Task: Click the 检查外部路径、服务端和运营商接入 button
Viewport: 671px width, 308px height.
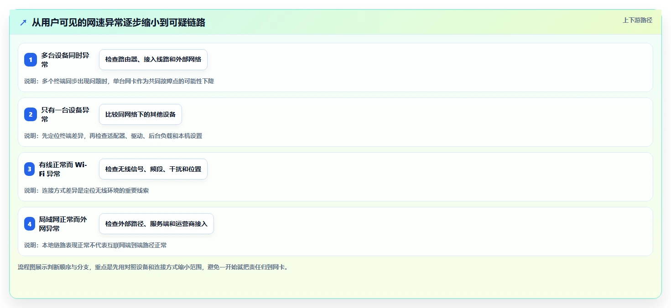Action: pyautogui.click(x=156, y=224)
